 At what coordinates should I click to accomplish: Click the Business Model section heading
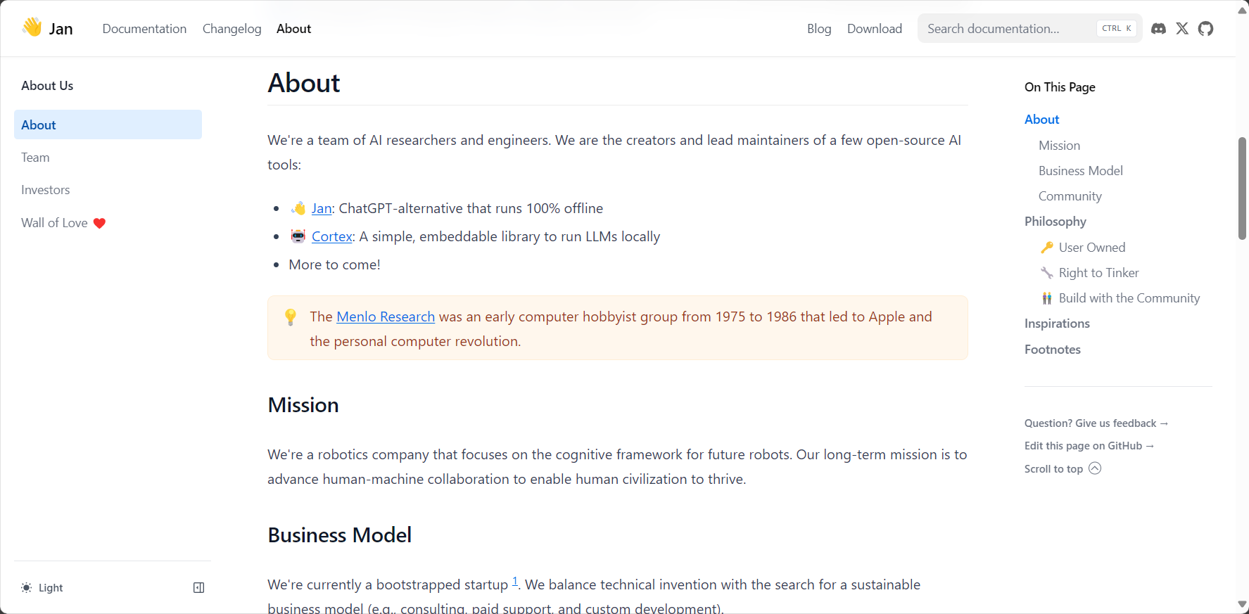click(x=339, y=535)
